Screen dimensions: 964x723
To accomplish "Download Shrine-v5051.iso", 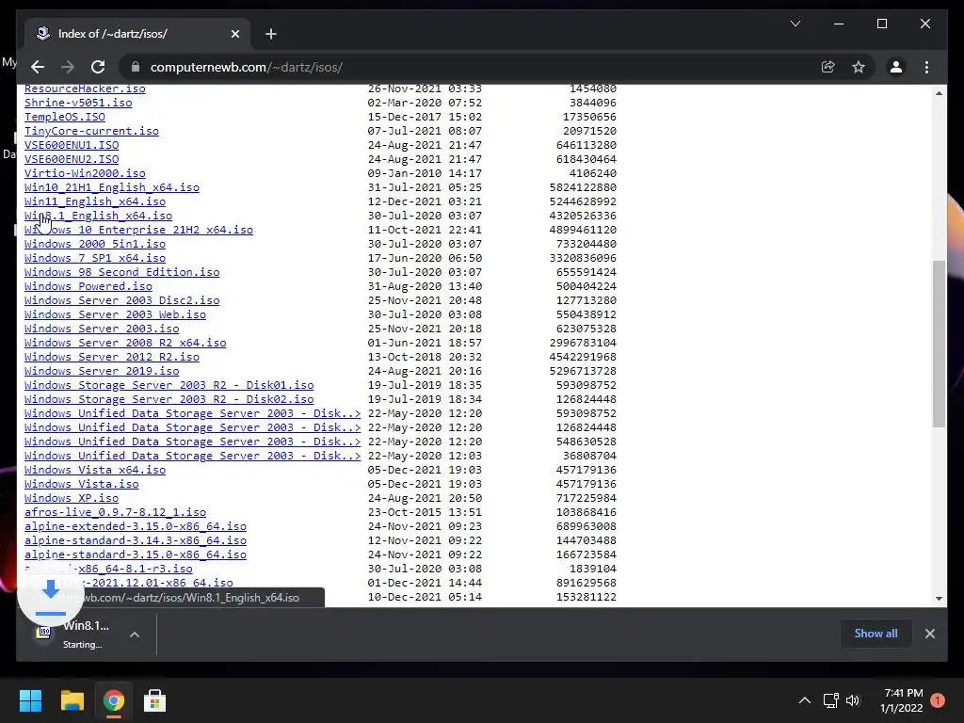I will [78, 103].
